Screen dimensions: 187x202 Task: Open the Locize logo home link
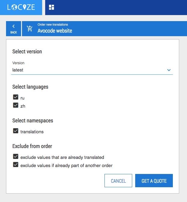pos(21,7)
